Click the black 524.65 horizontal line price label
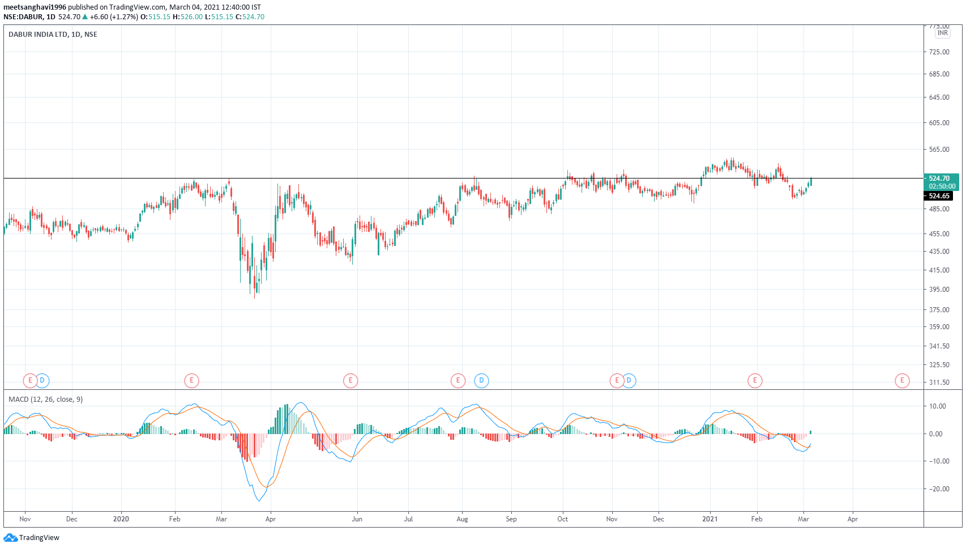966x548 pixels. pyautogui.click(x=939, y=196)
